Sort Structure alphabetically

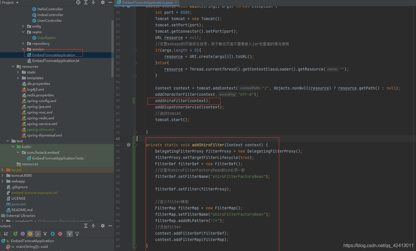[6, 234]
